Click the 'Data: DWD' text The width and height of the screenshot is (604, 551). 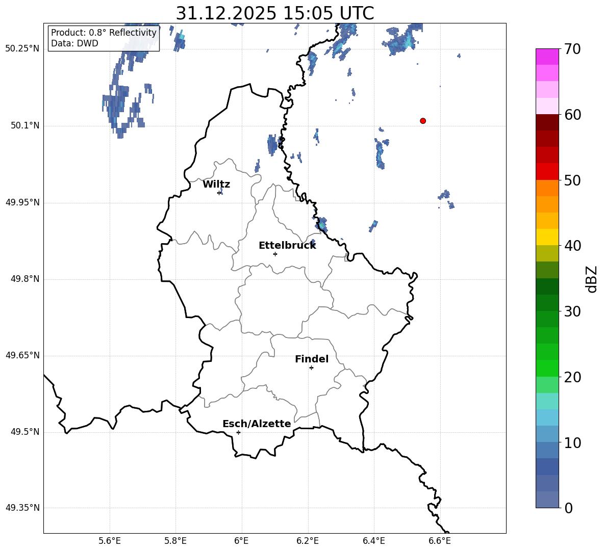click(x=74, y=43)
